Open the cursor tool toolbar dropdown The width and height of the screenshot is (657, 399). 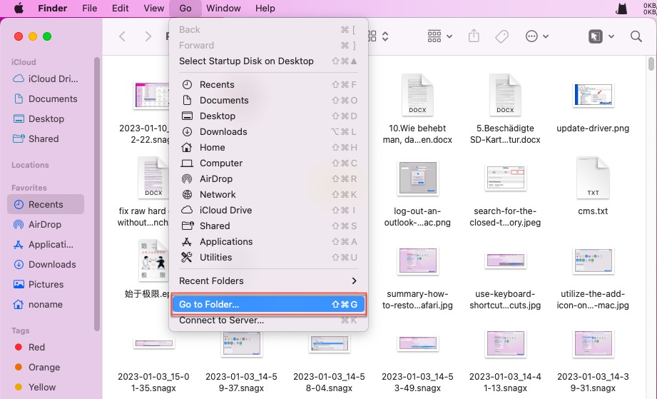pos(601,36)
